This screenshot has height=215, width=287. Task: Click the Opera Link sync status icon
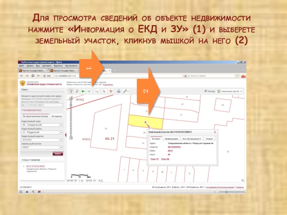pos(33,192)
